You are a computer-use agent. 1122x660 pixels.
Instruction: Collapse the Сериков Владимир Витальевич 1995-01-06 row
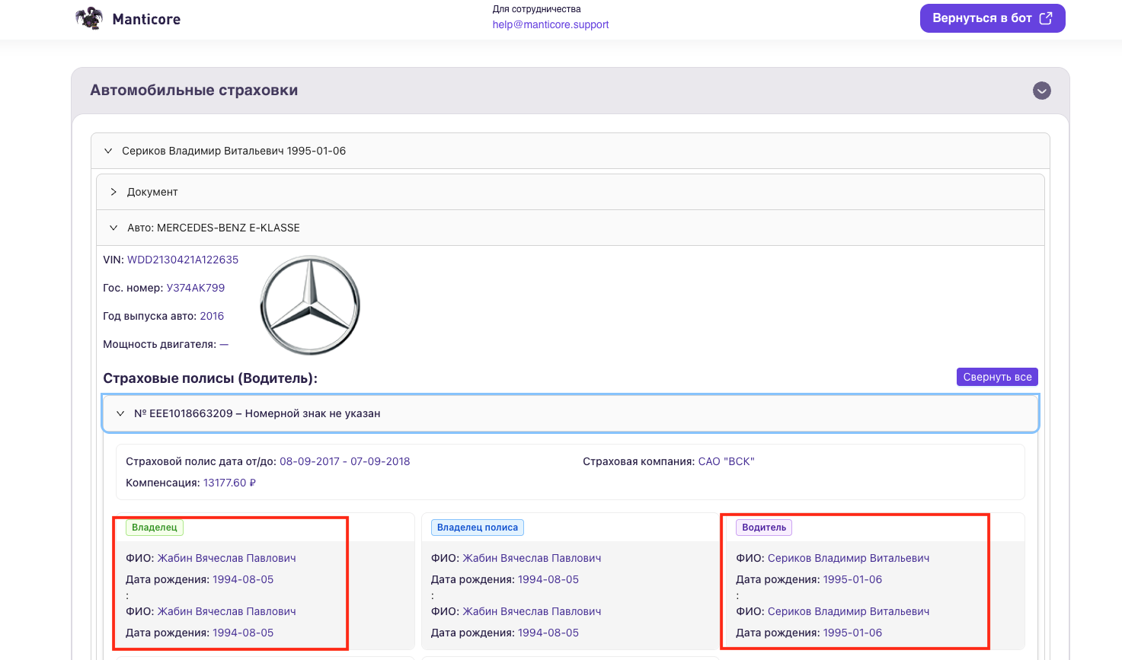pyautogui.click(x=571, y=151)
